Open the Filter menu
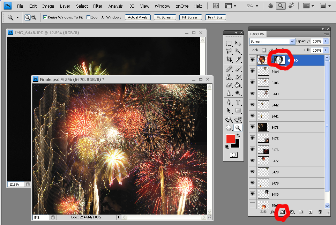The width and height of the screenshot is (336, 225). pos(98,6)
